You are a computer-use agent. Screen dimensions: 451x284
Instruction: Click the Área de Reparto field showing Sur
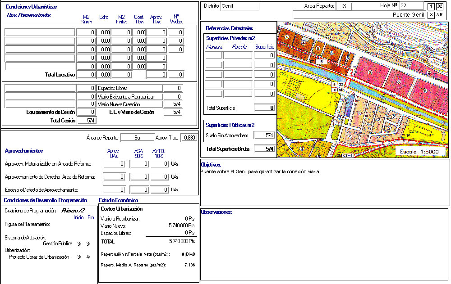tap(138, 138)
